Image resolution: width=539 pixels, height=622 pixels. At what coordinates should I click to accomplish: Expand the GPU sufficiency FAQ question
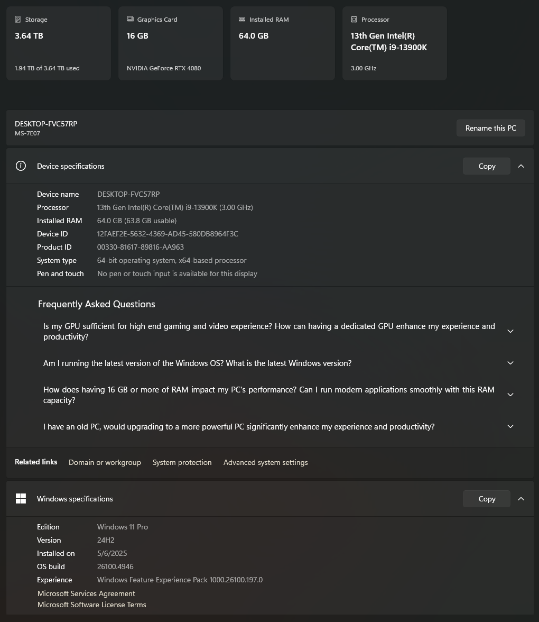(510, 331)
